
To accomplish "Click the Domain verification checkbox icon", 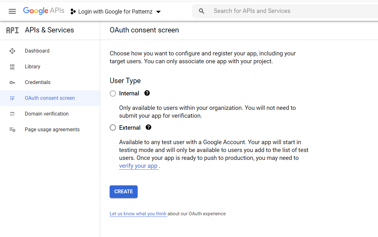I will point(12,114).
